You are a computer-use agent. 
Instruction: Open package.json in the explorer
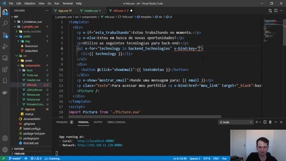[x=31, y=138]
